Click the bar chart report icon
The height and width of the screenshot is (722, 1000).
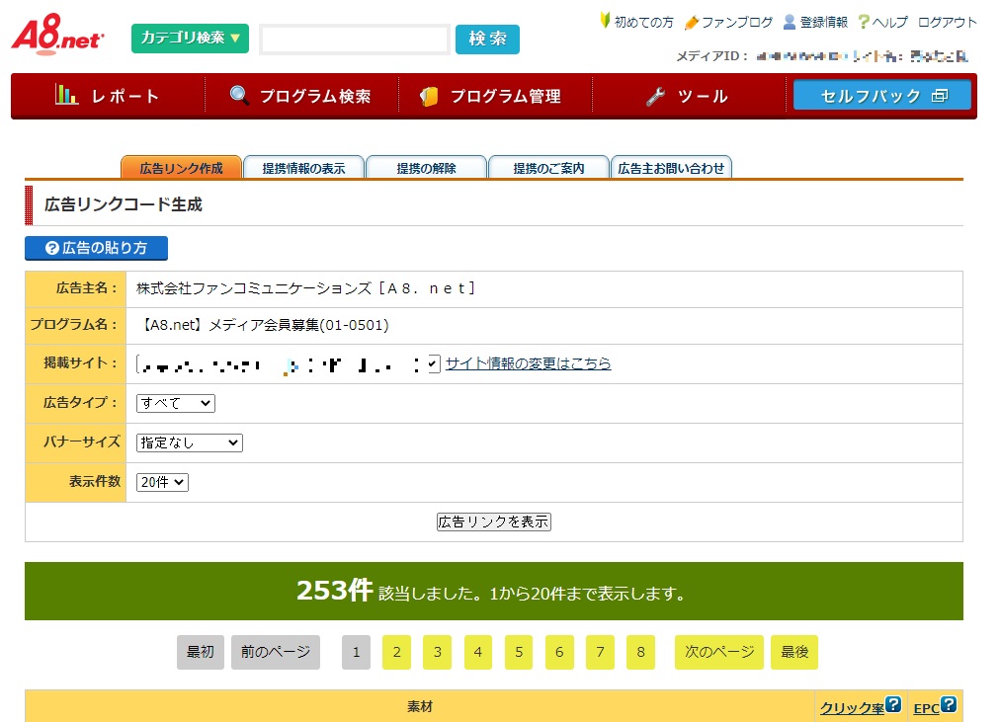click(x=66, y=95)
